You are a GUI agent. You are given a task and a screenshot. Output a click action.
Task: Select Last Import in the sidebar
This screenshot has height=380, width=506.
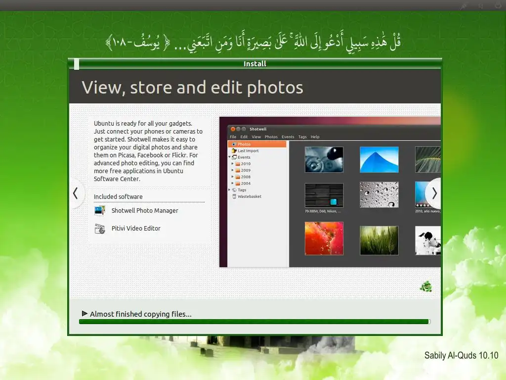click(x=248, y=150)
